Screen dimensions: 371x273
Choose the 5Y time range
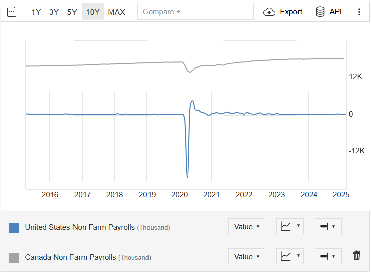pos(72,12)
